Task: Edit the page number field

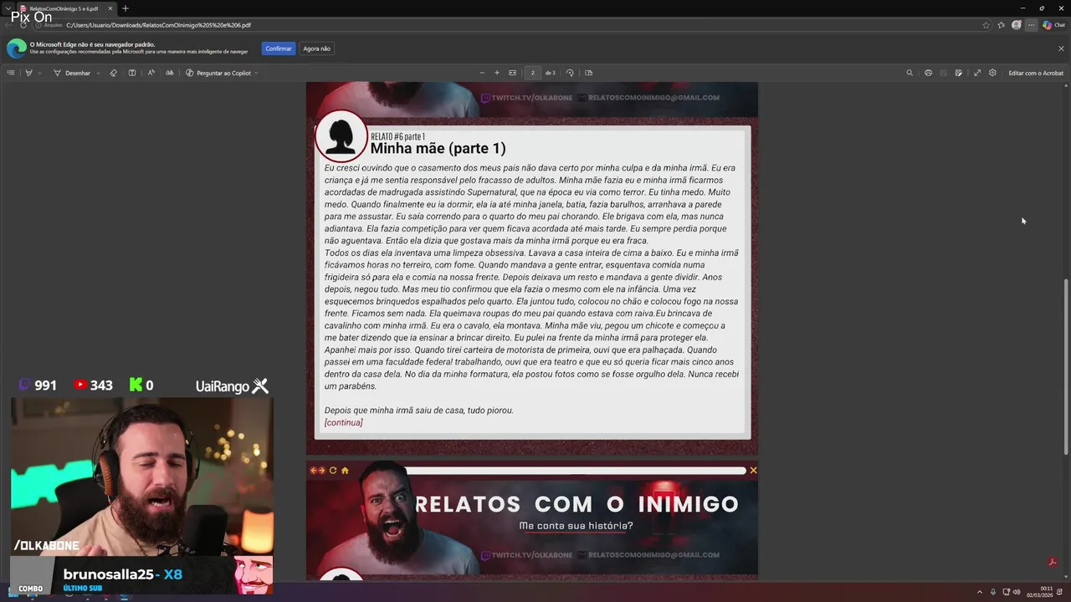Action: 532,73
